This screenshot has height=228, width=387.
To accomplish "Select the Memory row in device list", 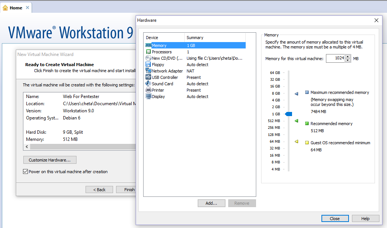I will [195, 45].
